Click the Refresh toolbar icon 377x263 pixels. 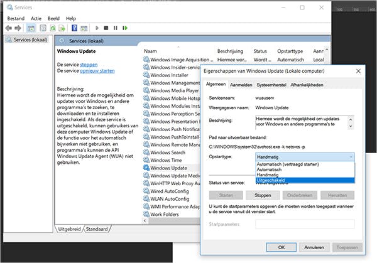click(53, 28)
